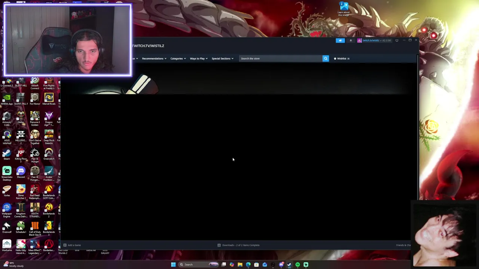Open the Overwolf desktop shortcut

tap(7, 228)
